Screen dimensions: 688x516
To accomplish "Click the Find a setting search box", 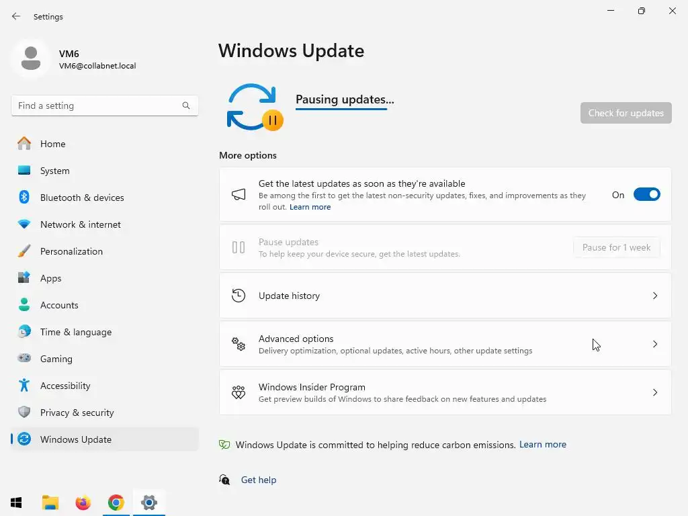I will 104,105.
